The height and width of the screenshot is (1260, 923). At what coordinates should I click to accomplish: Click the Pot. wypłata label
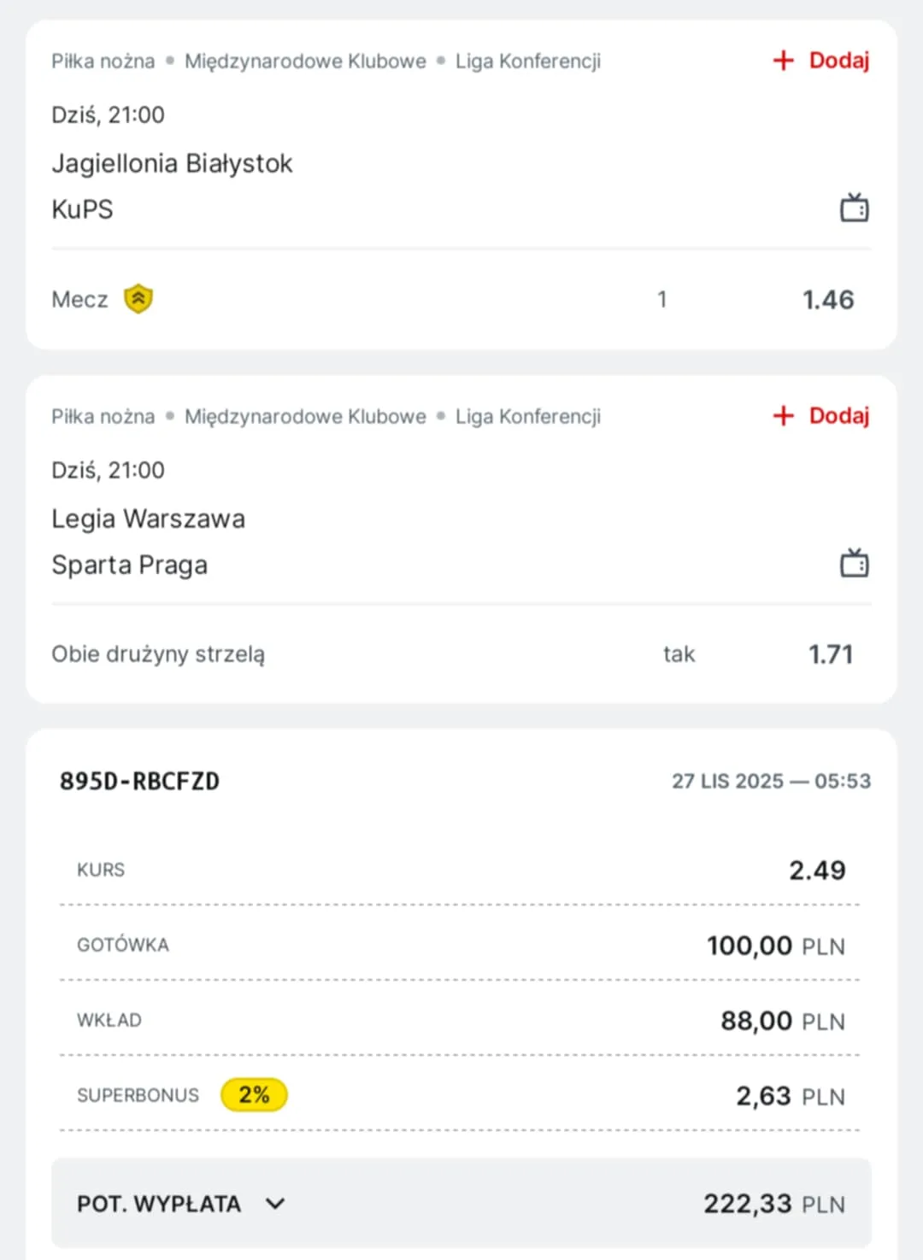click(159, 1204)
